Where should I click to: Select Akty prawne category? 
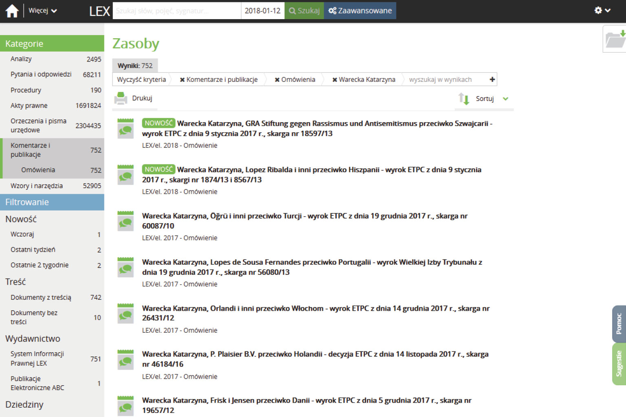click(x=29, y=105)
